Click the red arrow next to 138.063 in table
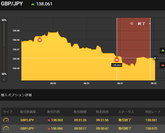 coord(49,120)
